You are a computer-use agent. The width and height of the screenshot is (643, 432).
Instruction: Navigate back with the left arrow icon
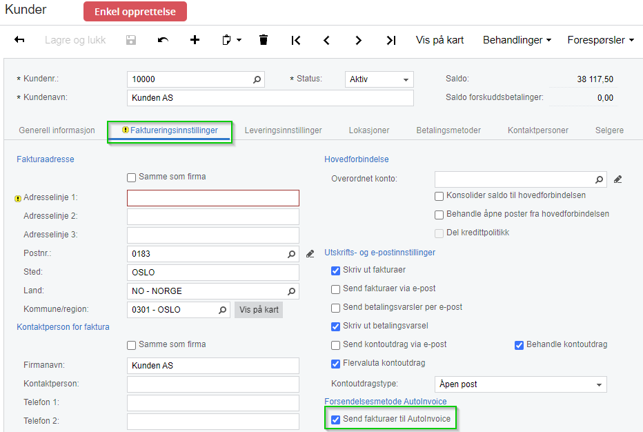click(x=19, y=40)
